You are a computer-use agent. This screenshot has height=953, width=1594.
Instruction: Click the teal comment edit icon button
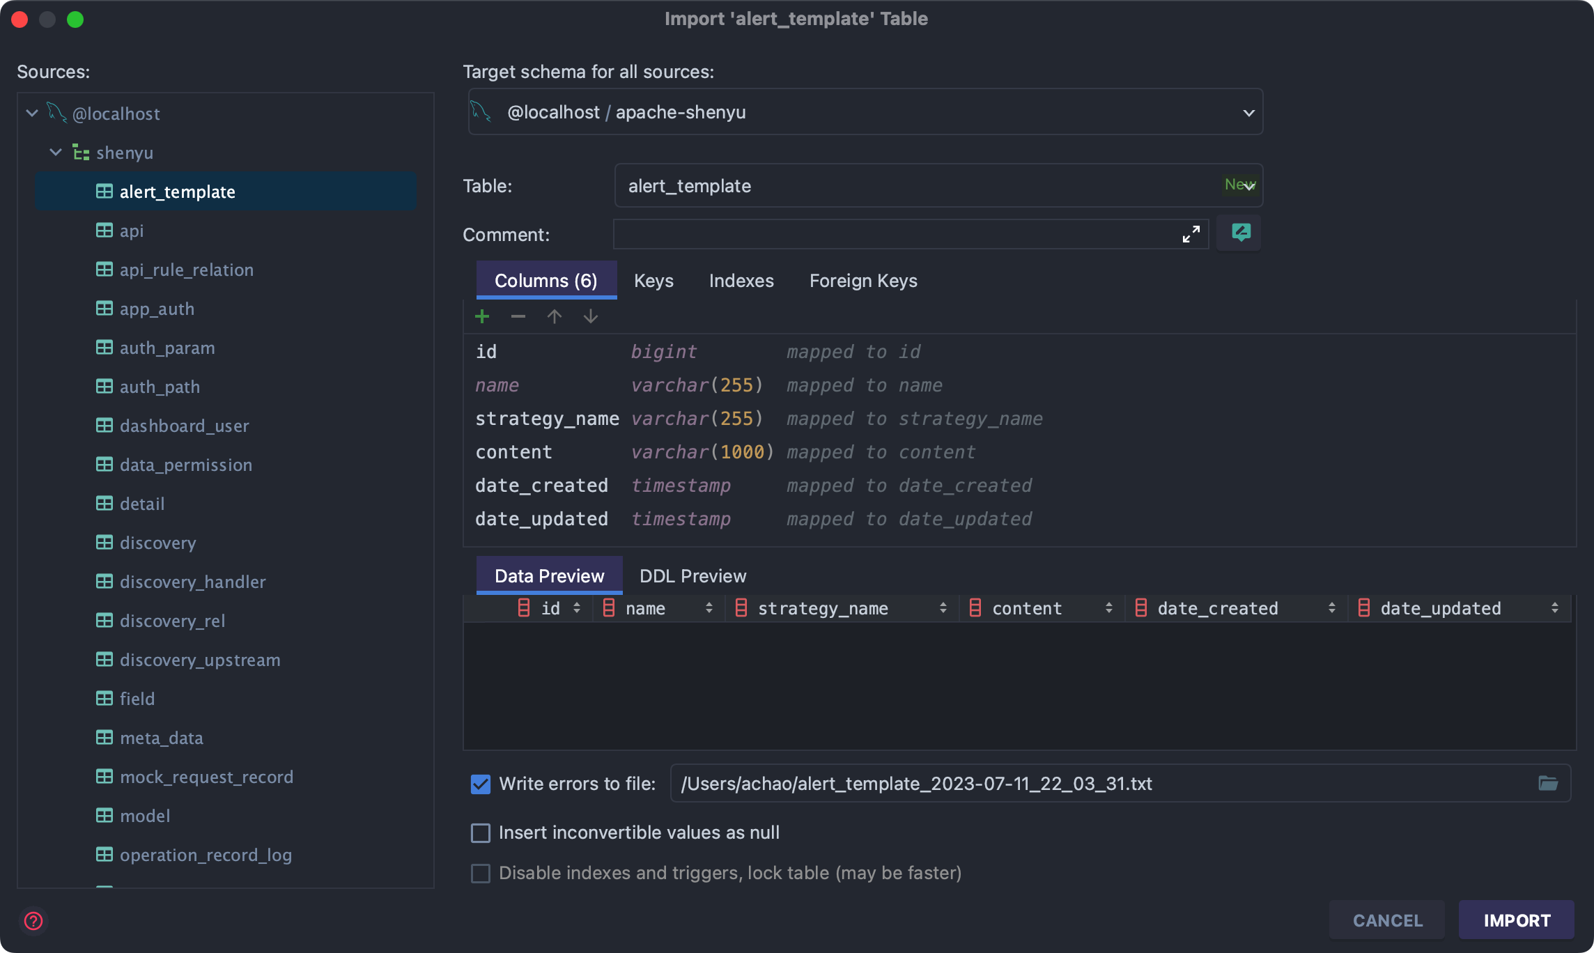(x=1240, y=233)
